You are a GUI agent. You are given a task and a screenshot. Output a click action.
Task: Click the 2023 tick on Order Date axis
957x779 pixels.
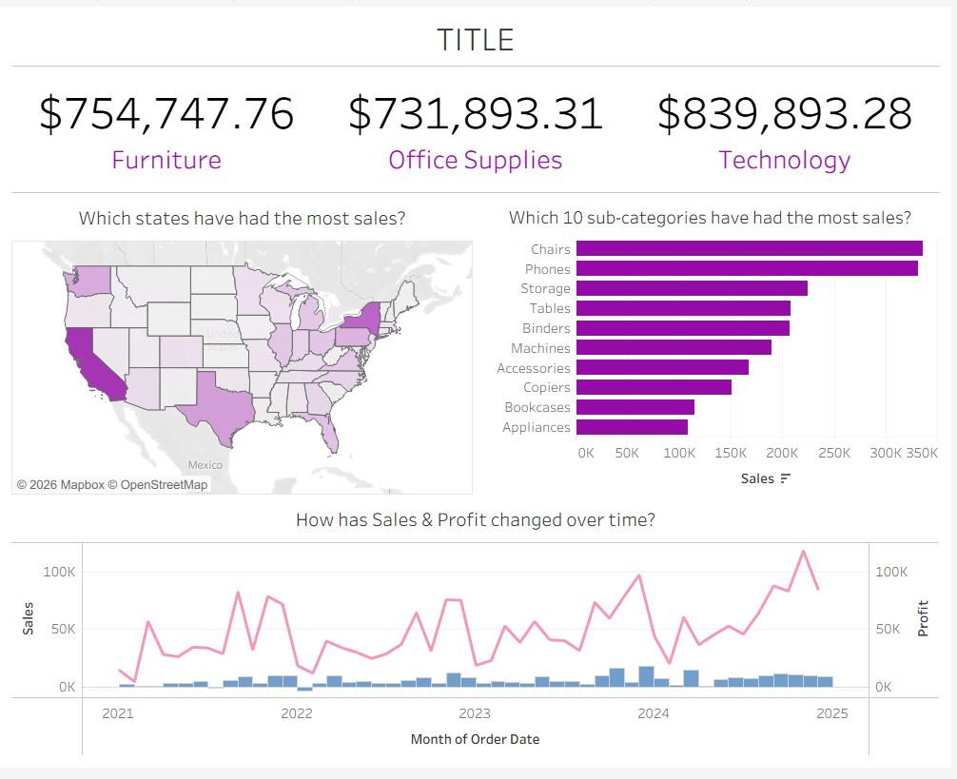tap(475, 713)
